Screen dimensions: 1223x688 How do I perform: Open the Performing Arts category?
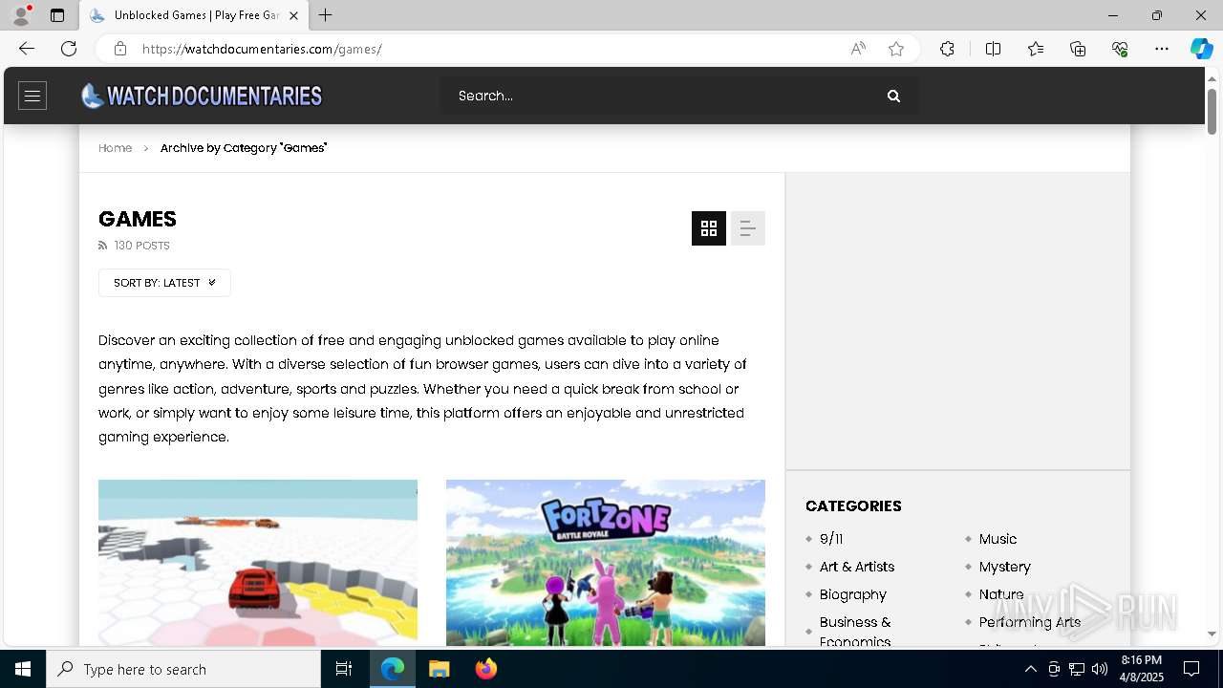click(1030, 622)
